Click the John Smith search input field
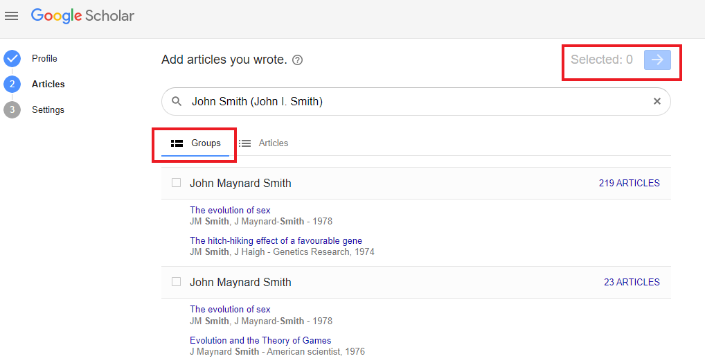This screenshot has height=363, width=705. click(x=416, y=102)
